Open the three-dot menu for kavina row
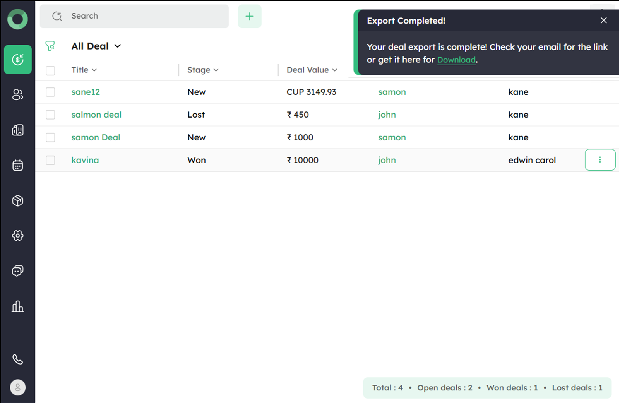Viewport: 620px width, 404px height. coord(600,160)
